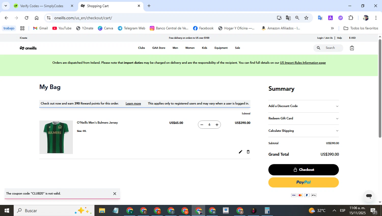The image size is (382, 216).
Task: Click the black Checkout button
Action: [x=304, y=170]
